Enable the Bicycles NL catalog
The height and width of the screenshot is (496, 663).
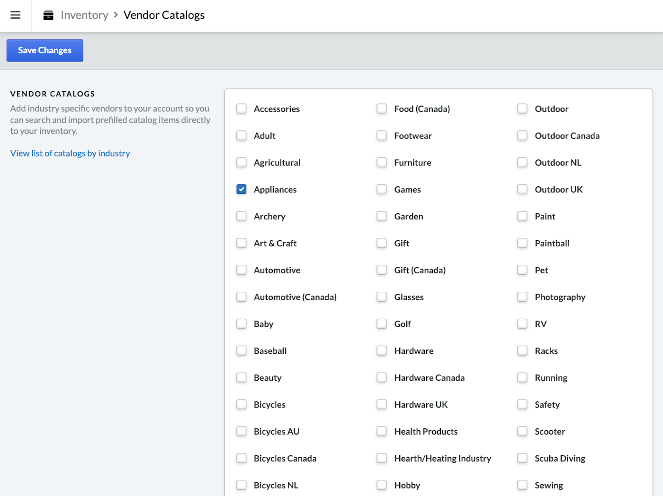point(241,485)
